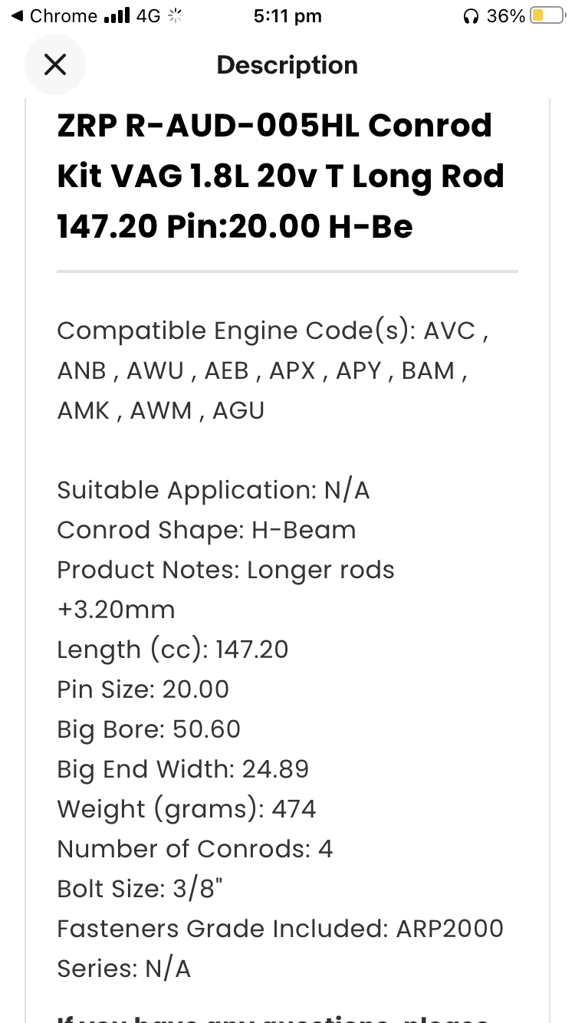The height and width of the screenshot is (1023, 575).
Task: Tap the headphones icon in the status bar
Action: click(x=472, y=16)
